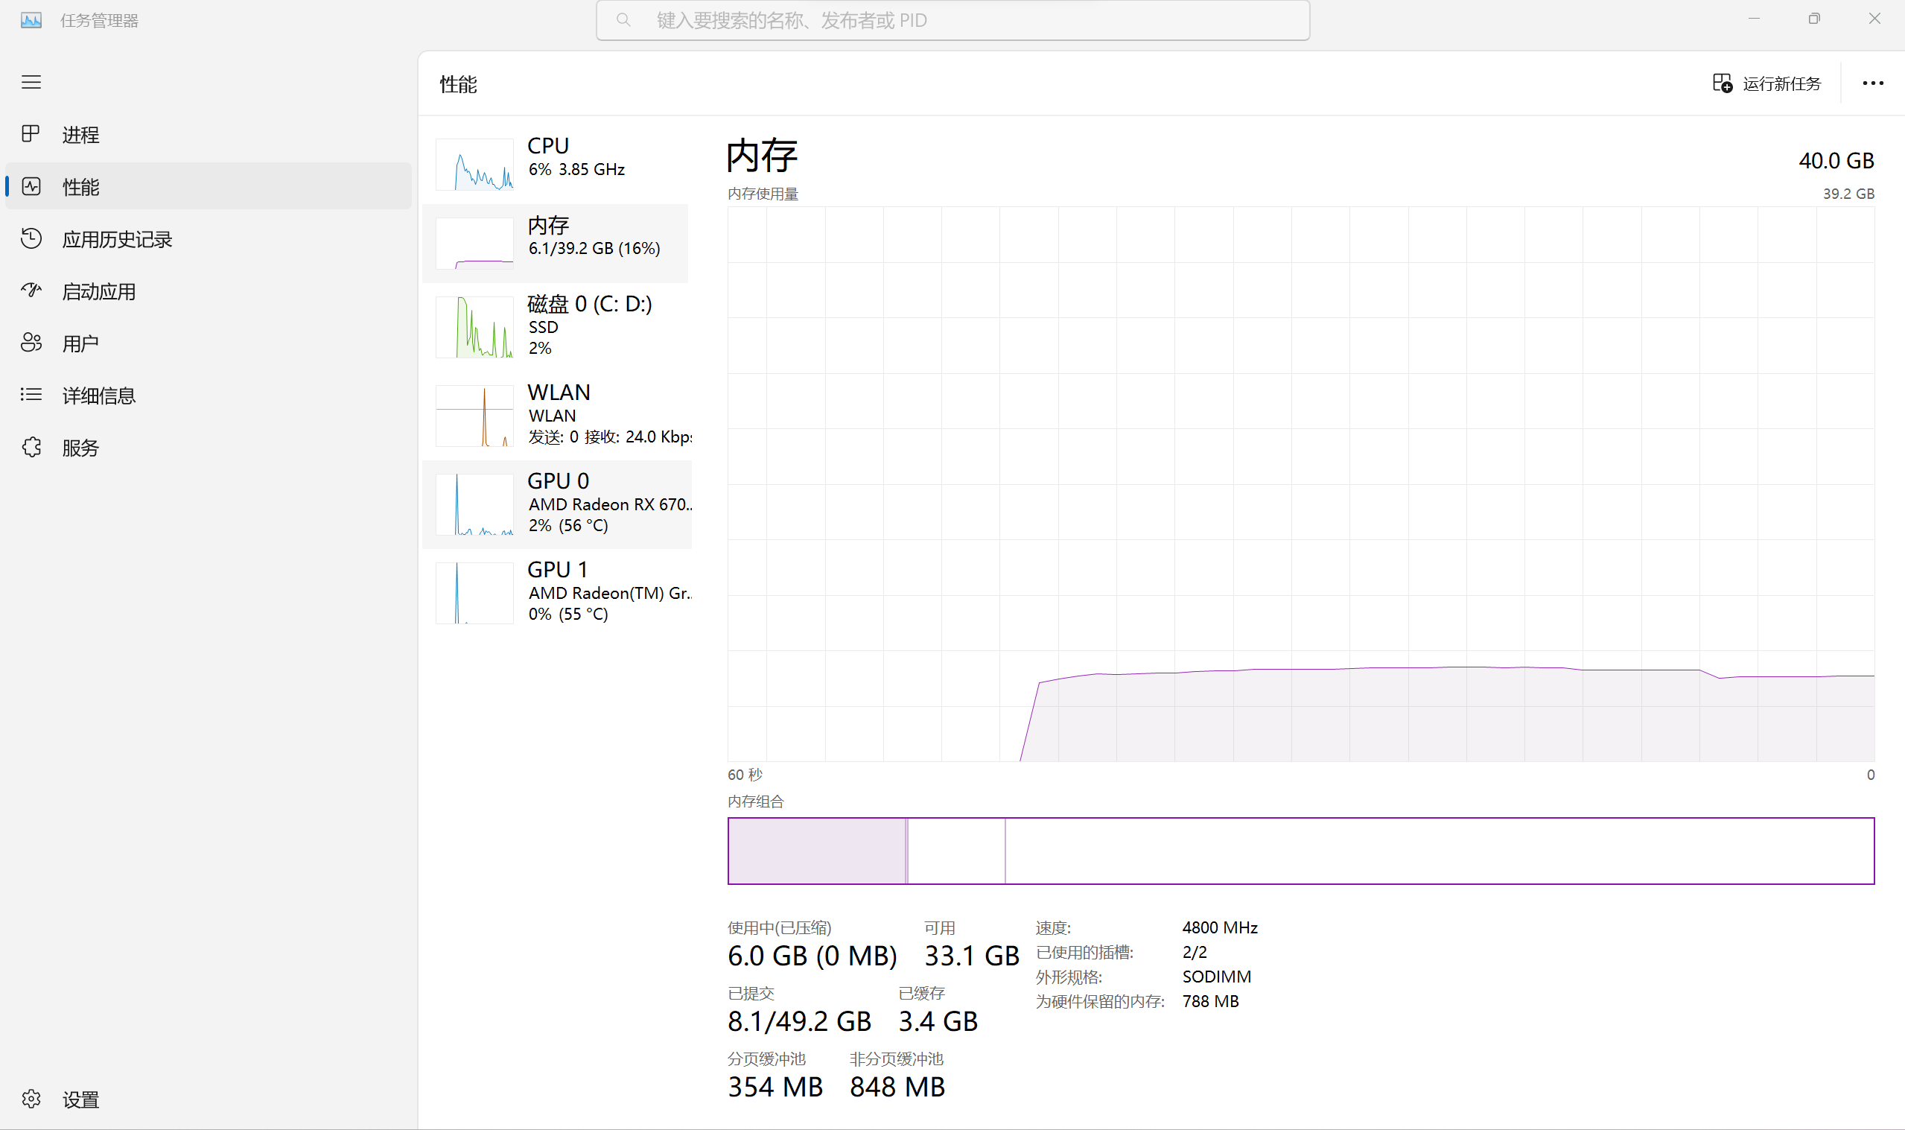
Task: Click the search magnifier icon
Action: click(x=623, y=20)
